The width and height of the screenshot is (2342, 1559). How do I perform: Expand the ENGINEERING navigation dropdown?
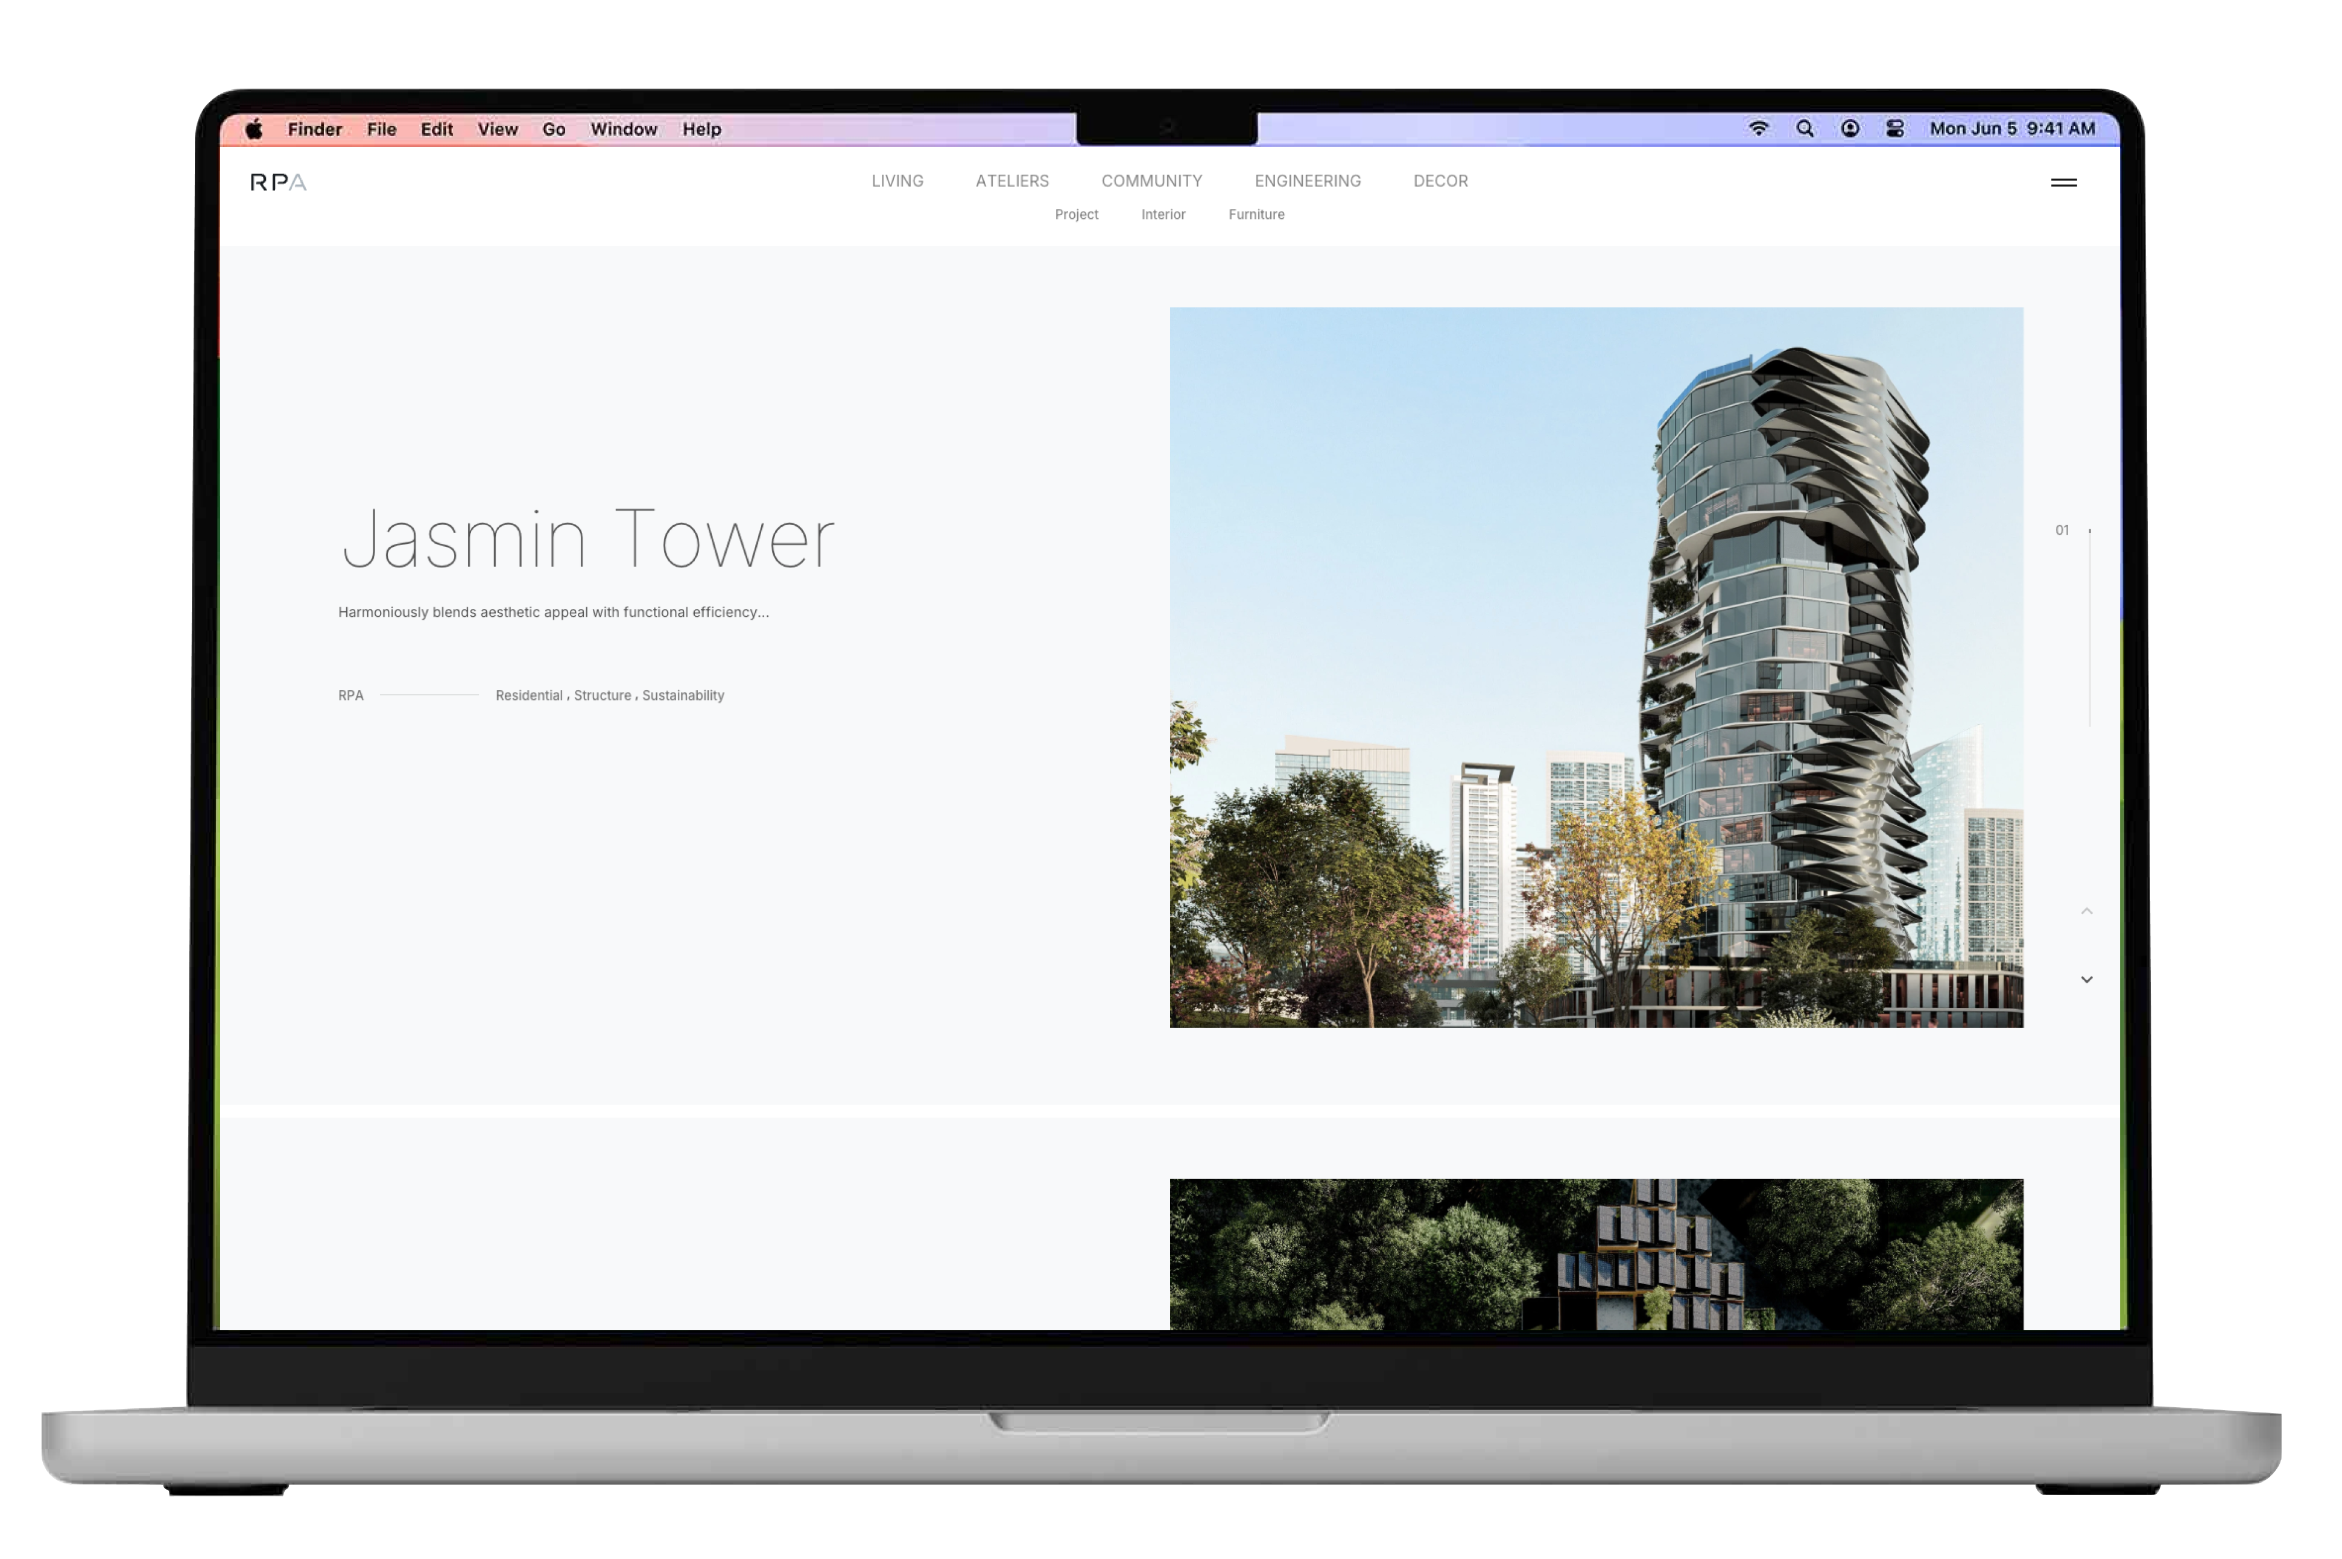[x=1307, y=181]
